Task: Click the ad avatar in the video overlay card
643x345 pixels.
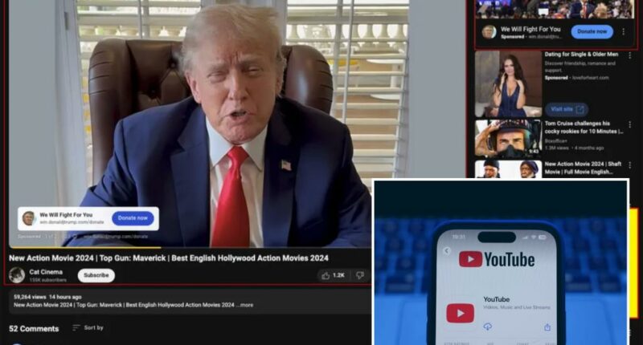Action: tap(29, 218)
